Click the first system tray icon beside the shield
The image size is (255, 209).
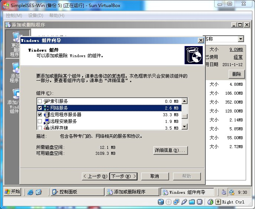point(224,192)
